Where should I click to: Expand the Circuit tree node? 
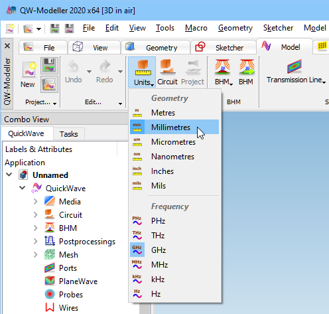tap(36, 215)
